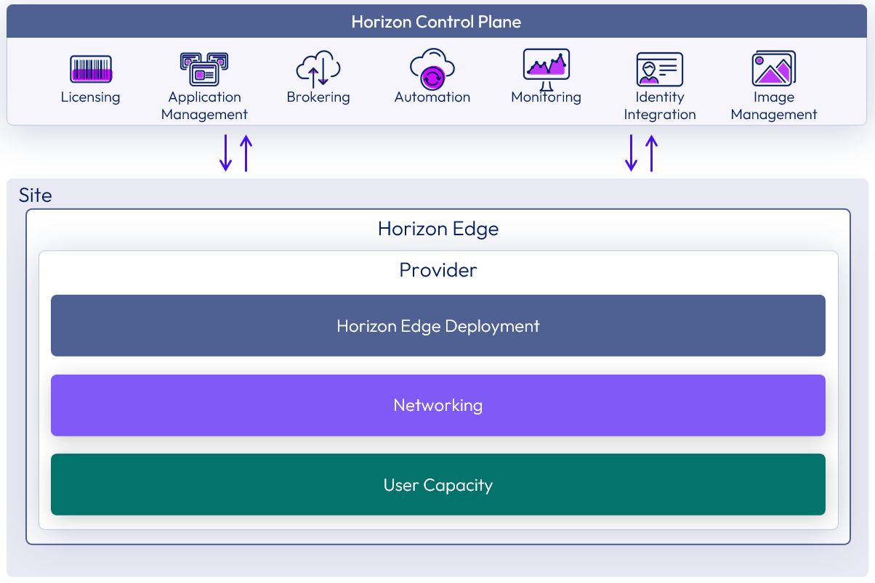The width and height of the screenshot is (875, 583).
Task: Select the purple Networking block
Action: 437,405
